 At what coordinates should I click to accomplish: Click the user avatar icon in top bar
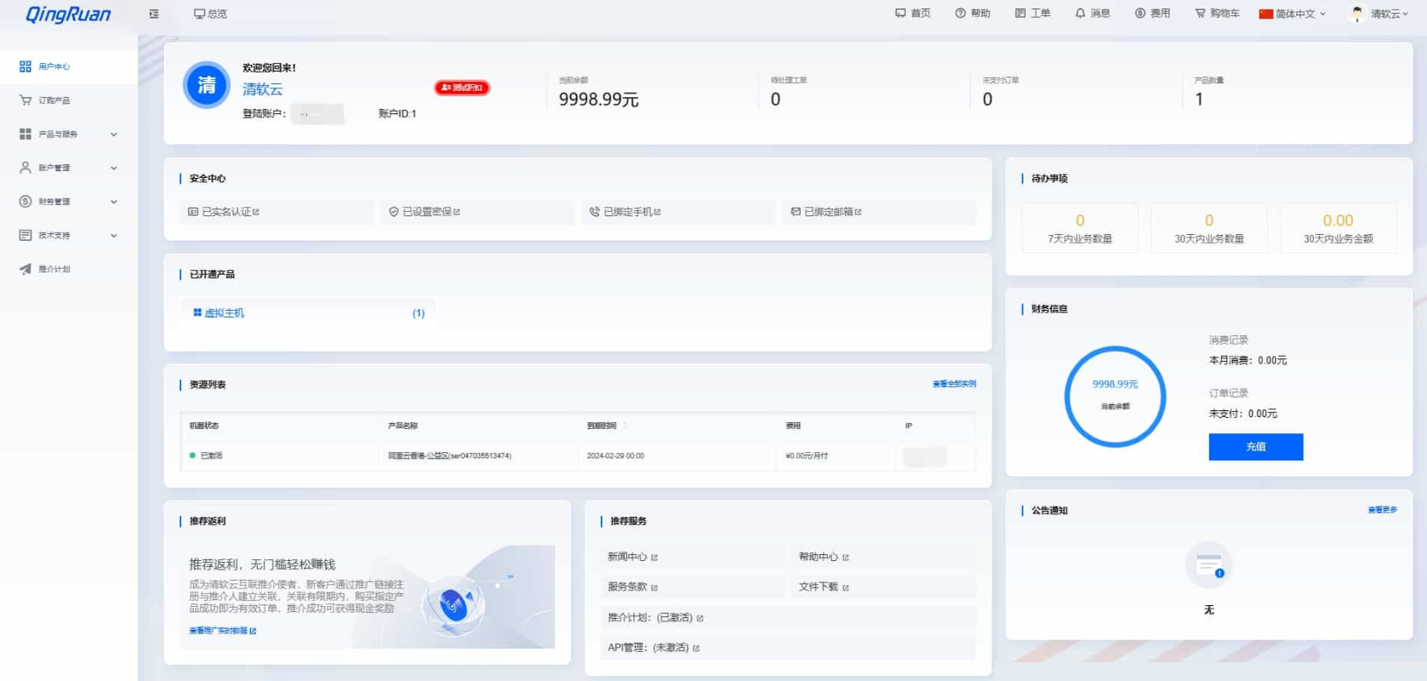pos(1357,14)
